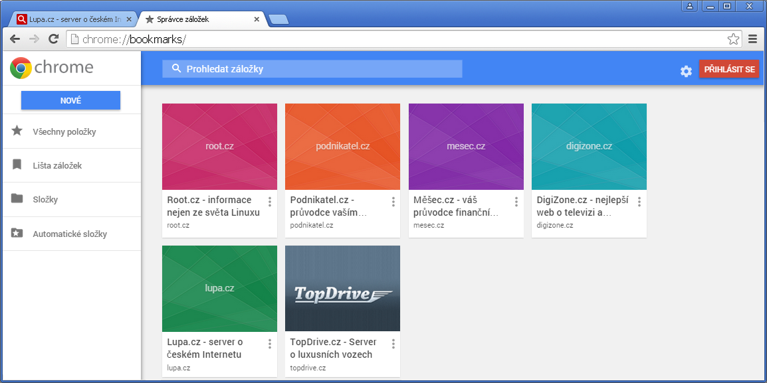The image size is (767, 383).
Task: Open the Chrome hamburger menu
Action: coord(753,39)
